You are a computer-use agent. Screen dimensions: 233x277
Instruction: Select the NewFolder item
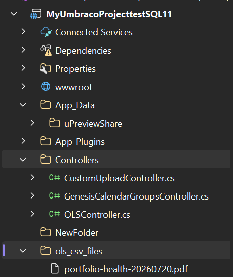point(76,233)
